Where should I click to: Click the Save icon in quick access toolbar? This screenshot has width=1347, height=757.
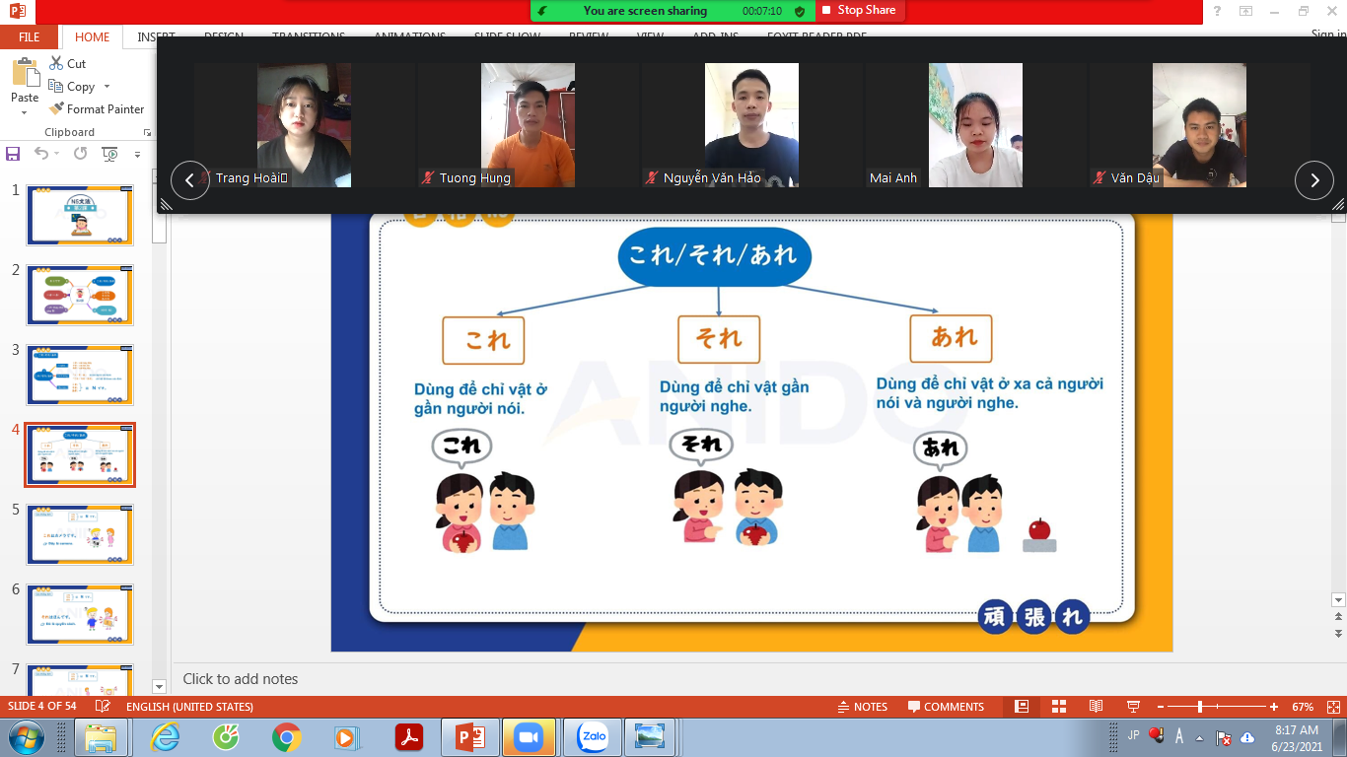click(13, 154)
